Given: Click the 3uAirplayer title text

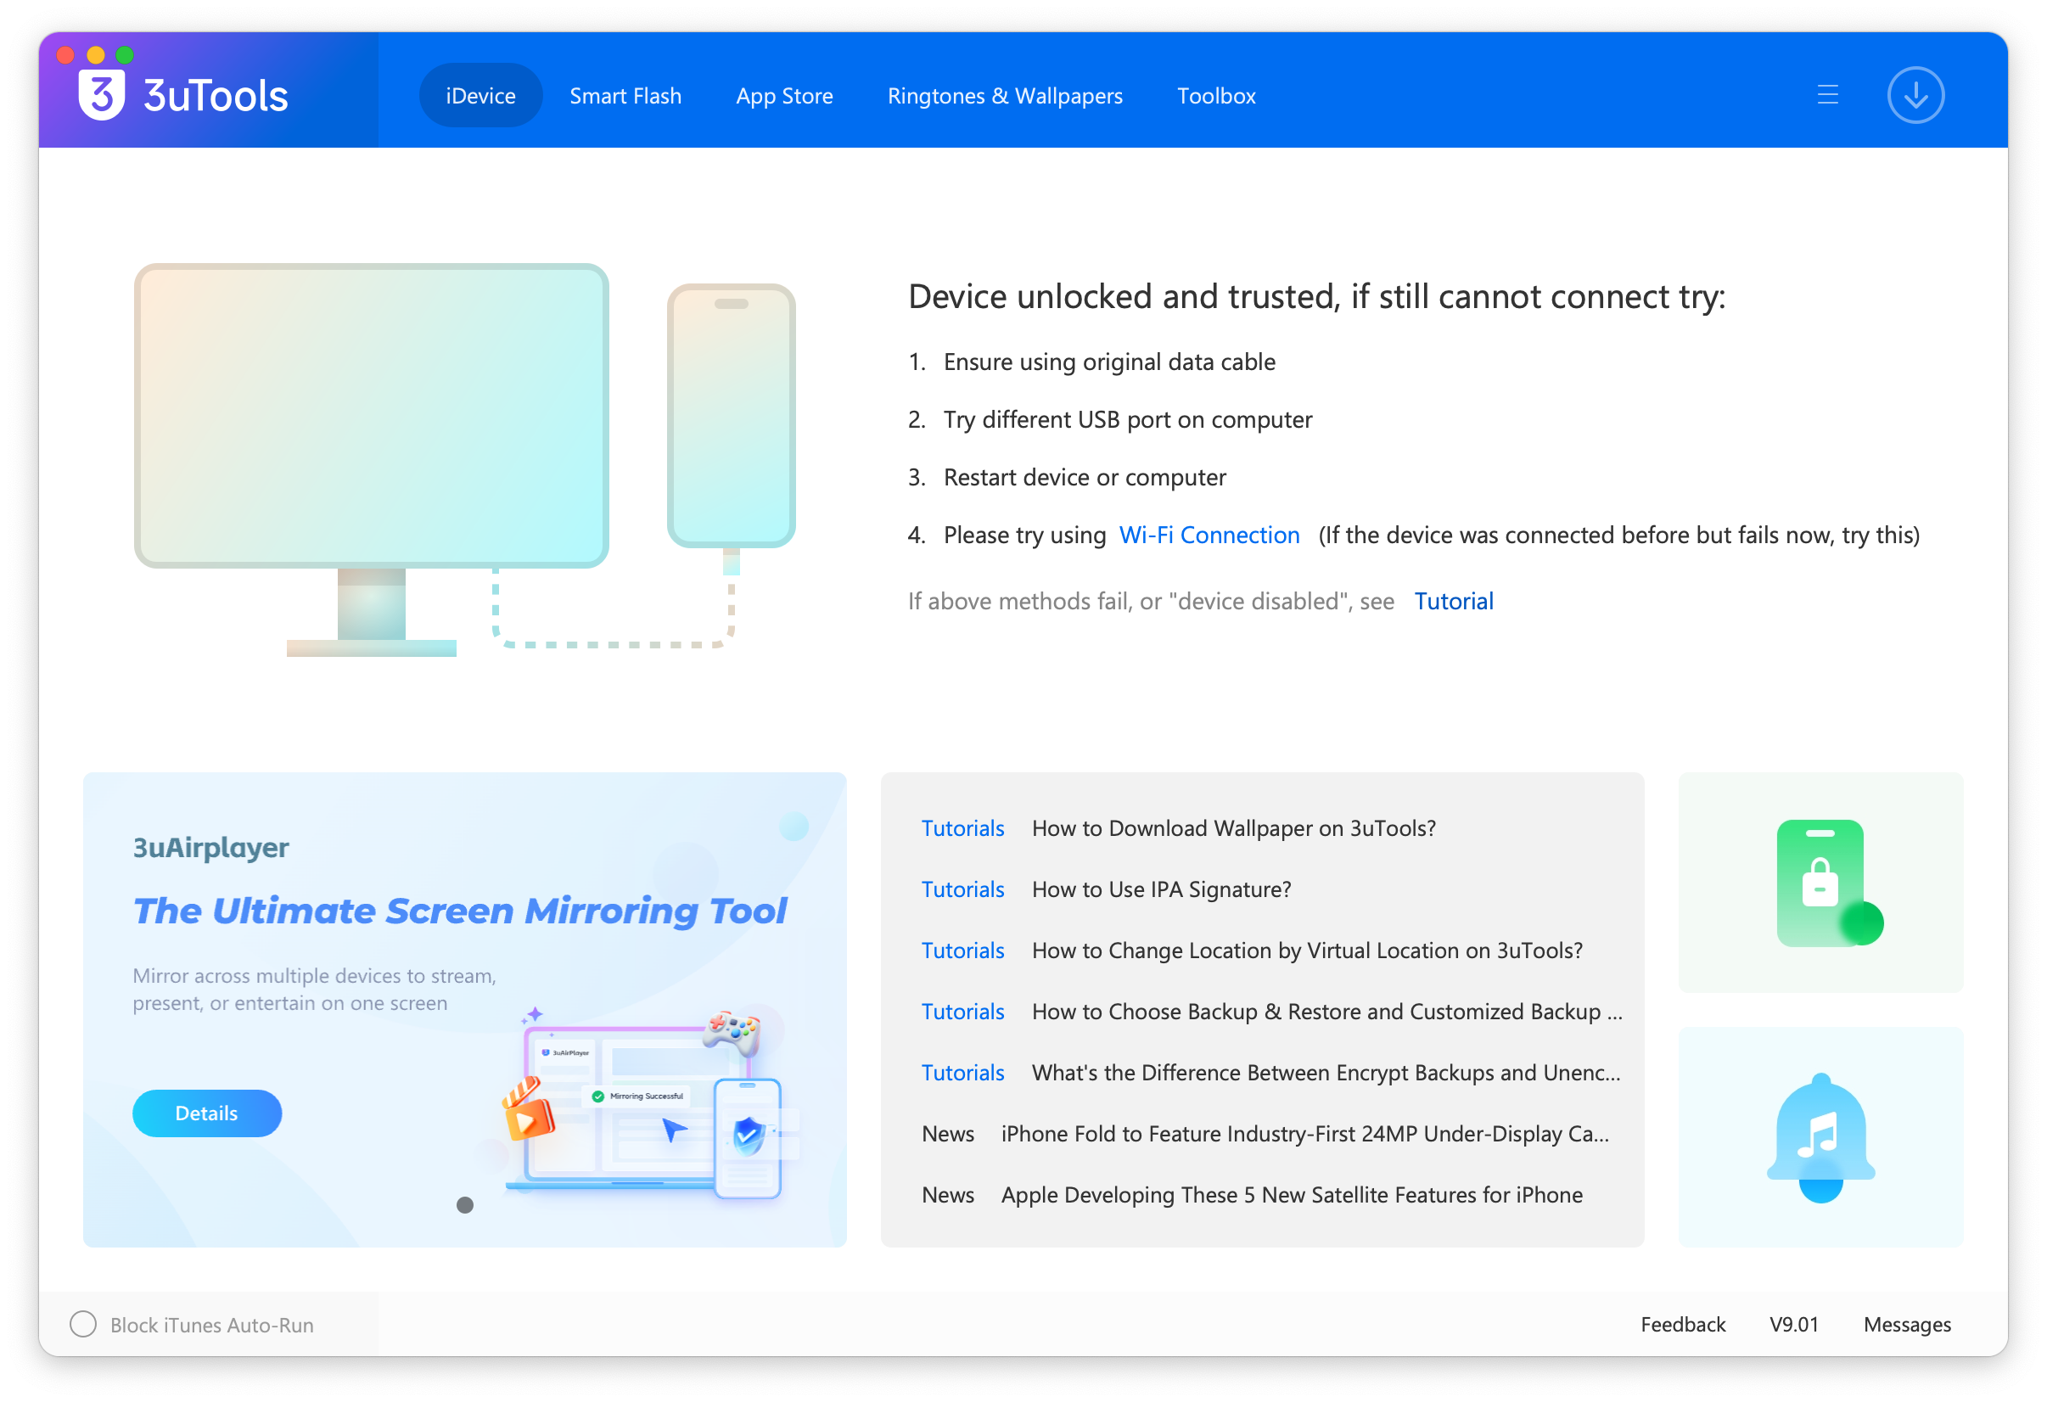Looking at the screenshot, I should (x=210, y=847).
